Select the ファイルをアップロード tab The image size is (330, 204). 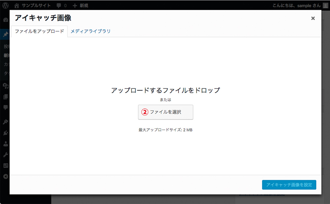pyautogui.click(x=39, y=30)
